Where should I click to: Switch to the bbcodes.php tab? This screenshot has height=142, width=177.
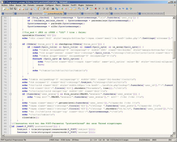click(x=88, y=14)
